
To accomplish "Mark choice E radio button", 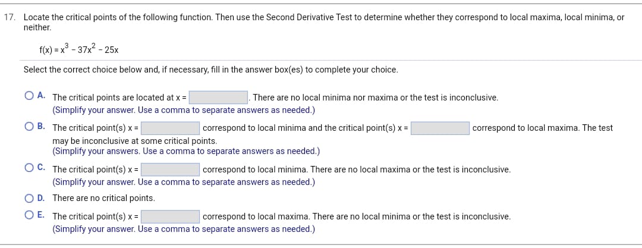I will click(x=29, y=215).
